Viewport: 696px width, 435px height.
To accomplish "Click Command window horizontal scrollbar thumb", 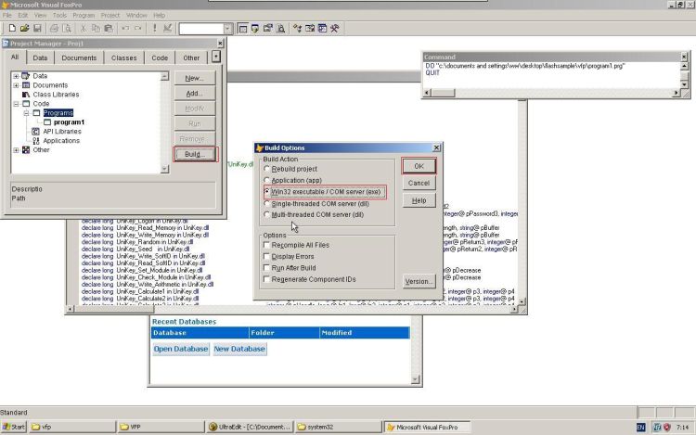I will (x=444, y=93).
